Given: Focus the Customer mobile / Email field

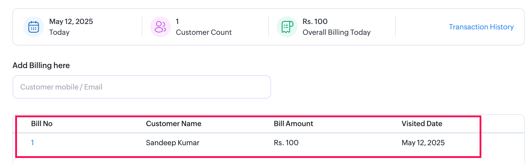Looking at the screenshot, I should coord(142,87).
